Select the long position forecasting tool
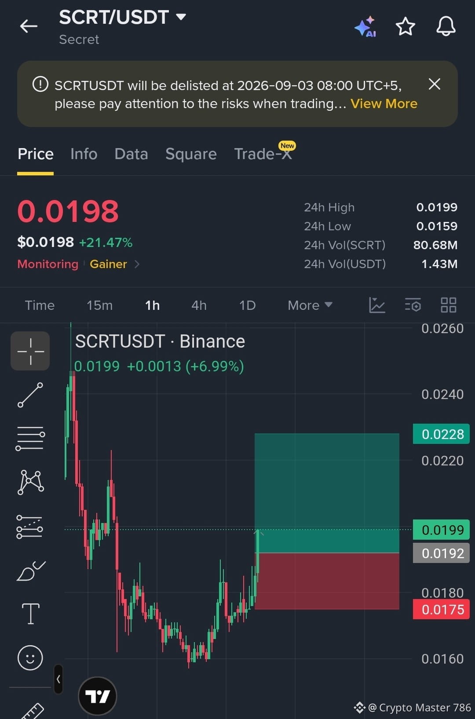 tap(30, 527)
